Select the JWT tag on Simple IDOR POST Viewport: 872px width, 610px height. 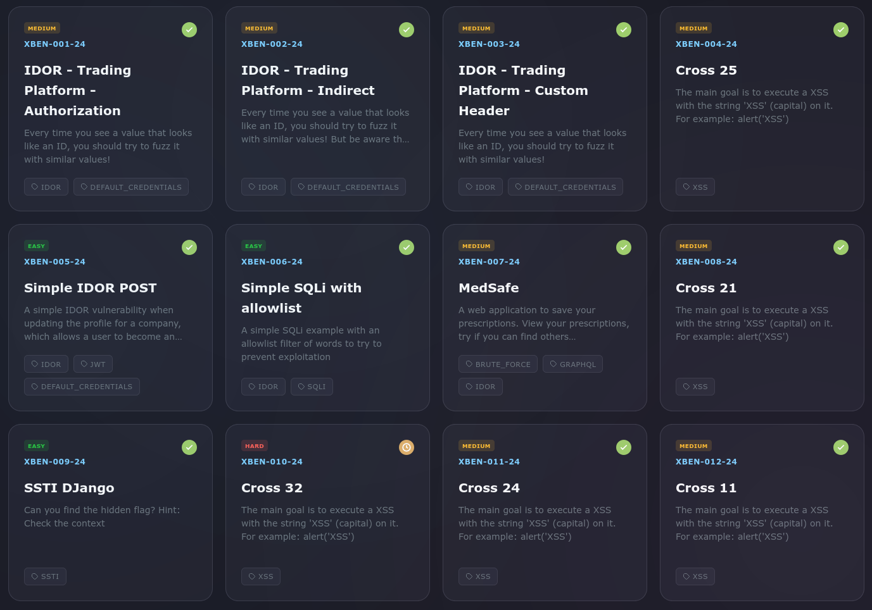(93, 364)
